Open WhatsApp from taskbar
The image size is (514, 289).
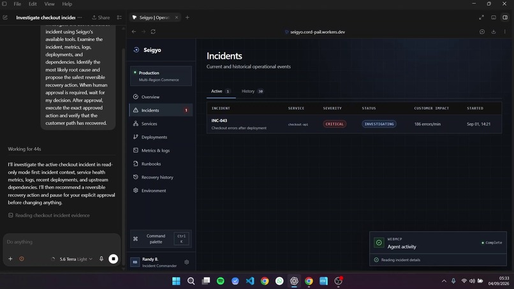(279, 281)
